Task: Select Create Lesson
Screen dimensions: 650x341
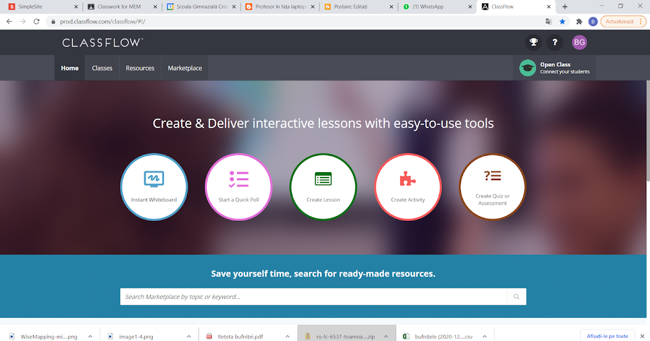Action: [x=323, y=187]
